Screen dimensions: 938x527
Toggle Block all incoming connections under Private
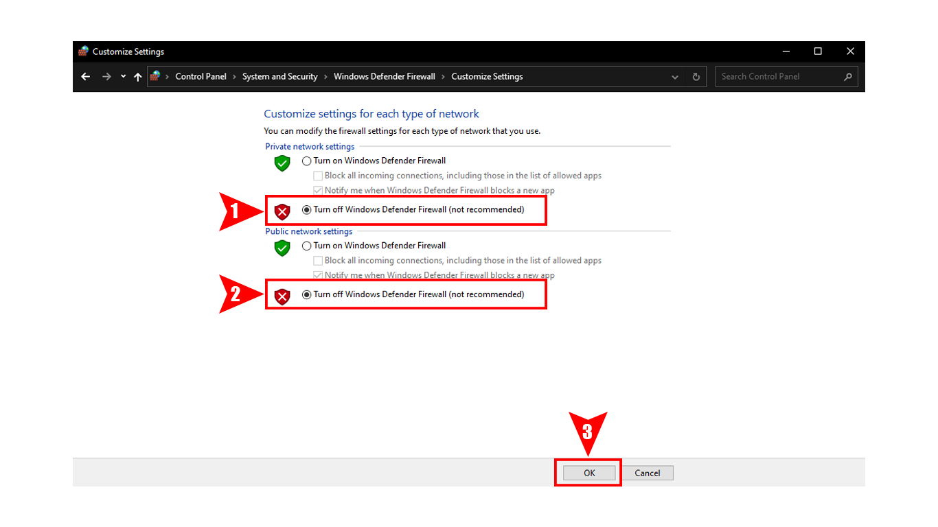tap(318, 176)
